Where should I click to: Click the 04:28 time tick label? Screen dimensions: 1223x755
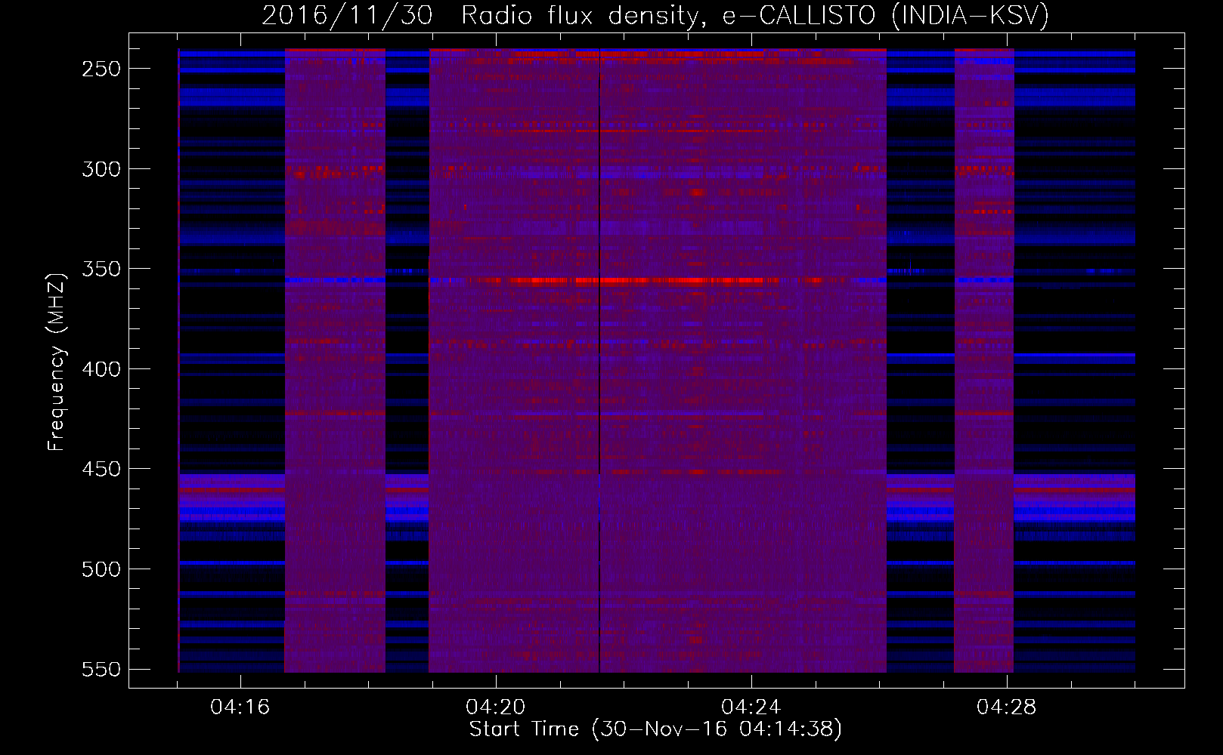pos(1007,707)
